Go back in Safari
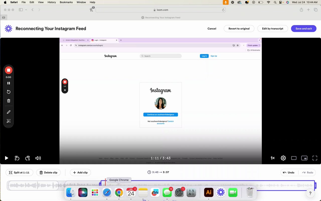Screen dimensions: 321x201 point(33,10)
